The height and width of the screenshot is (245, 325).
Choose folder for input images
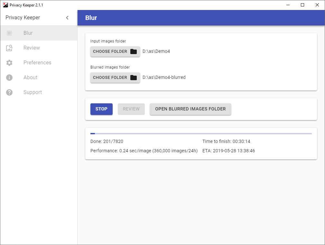(x=115, y=52)
